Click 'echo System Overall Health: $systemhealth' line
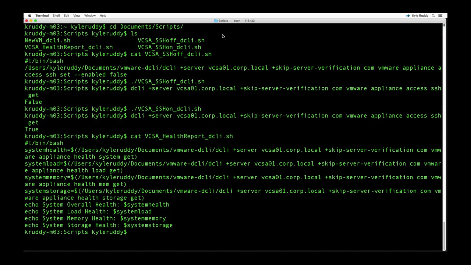 (x=97, y=205)
